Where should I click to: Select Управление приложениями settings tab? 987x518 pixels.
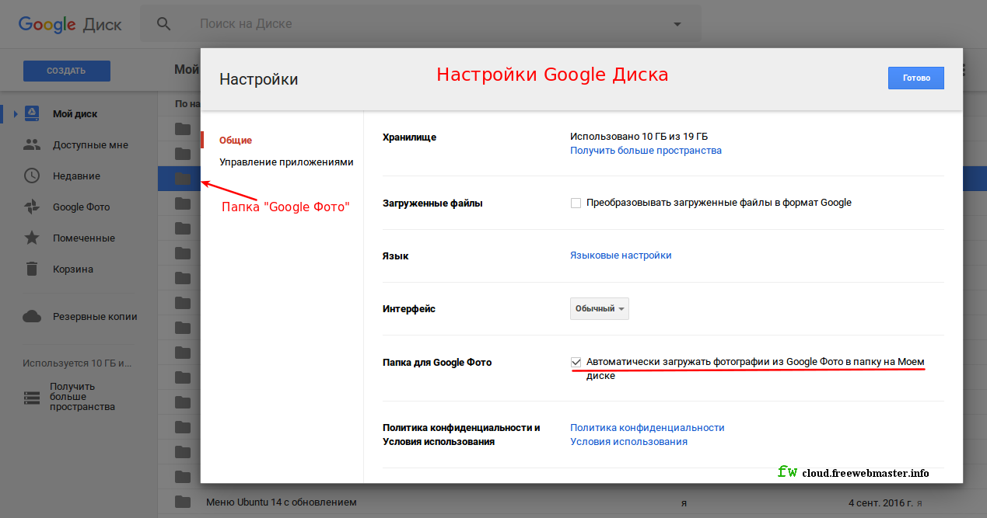[286, 162]
